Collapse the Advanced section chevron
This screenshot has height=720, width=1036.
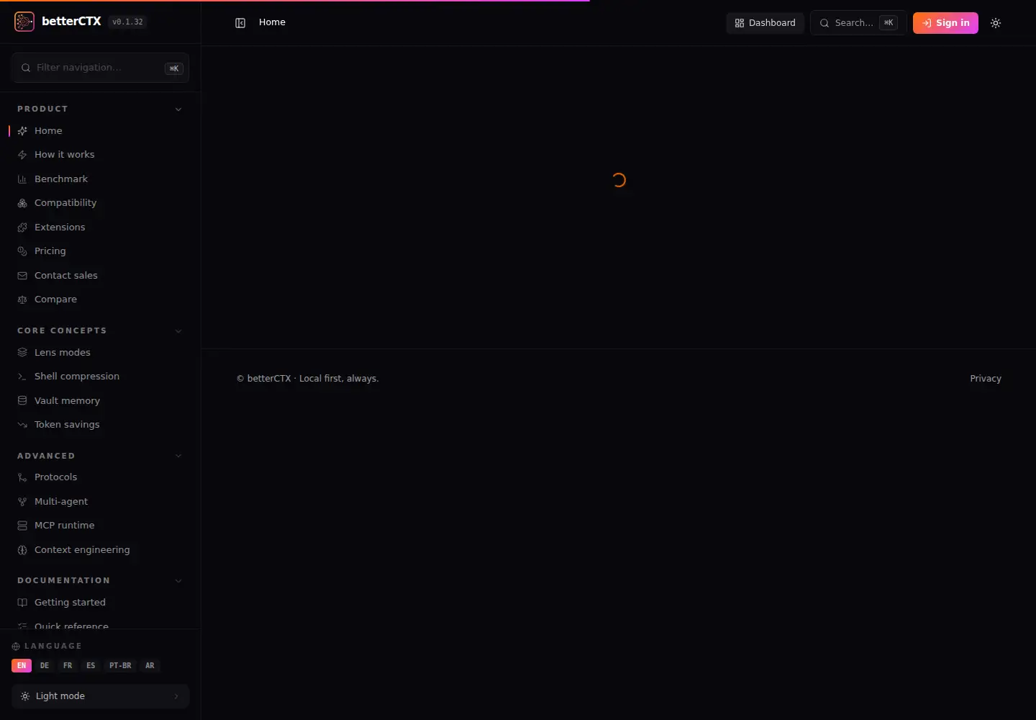[178, 456]
